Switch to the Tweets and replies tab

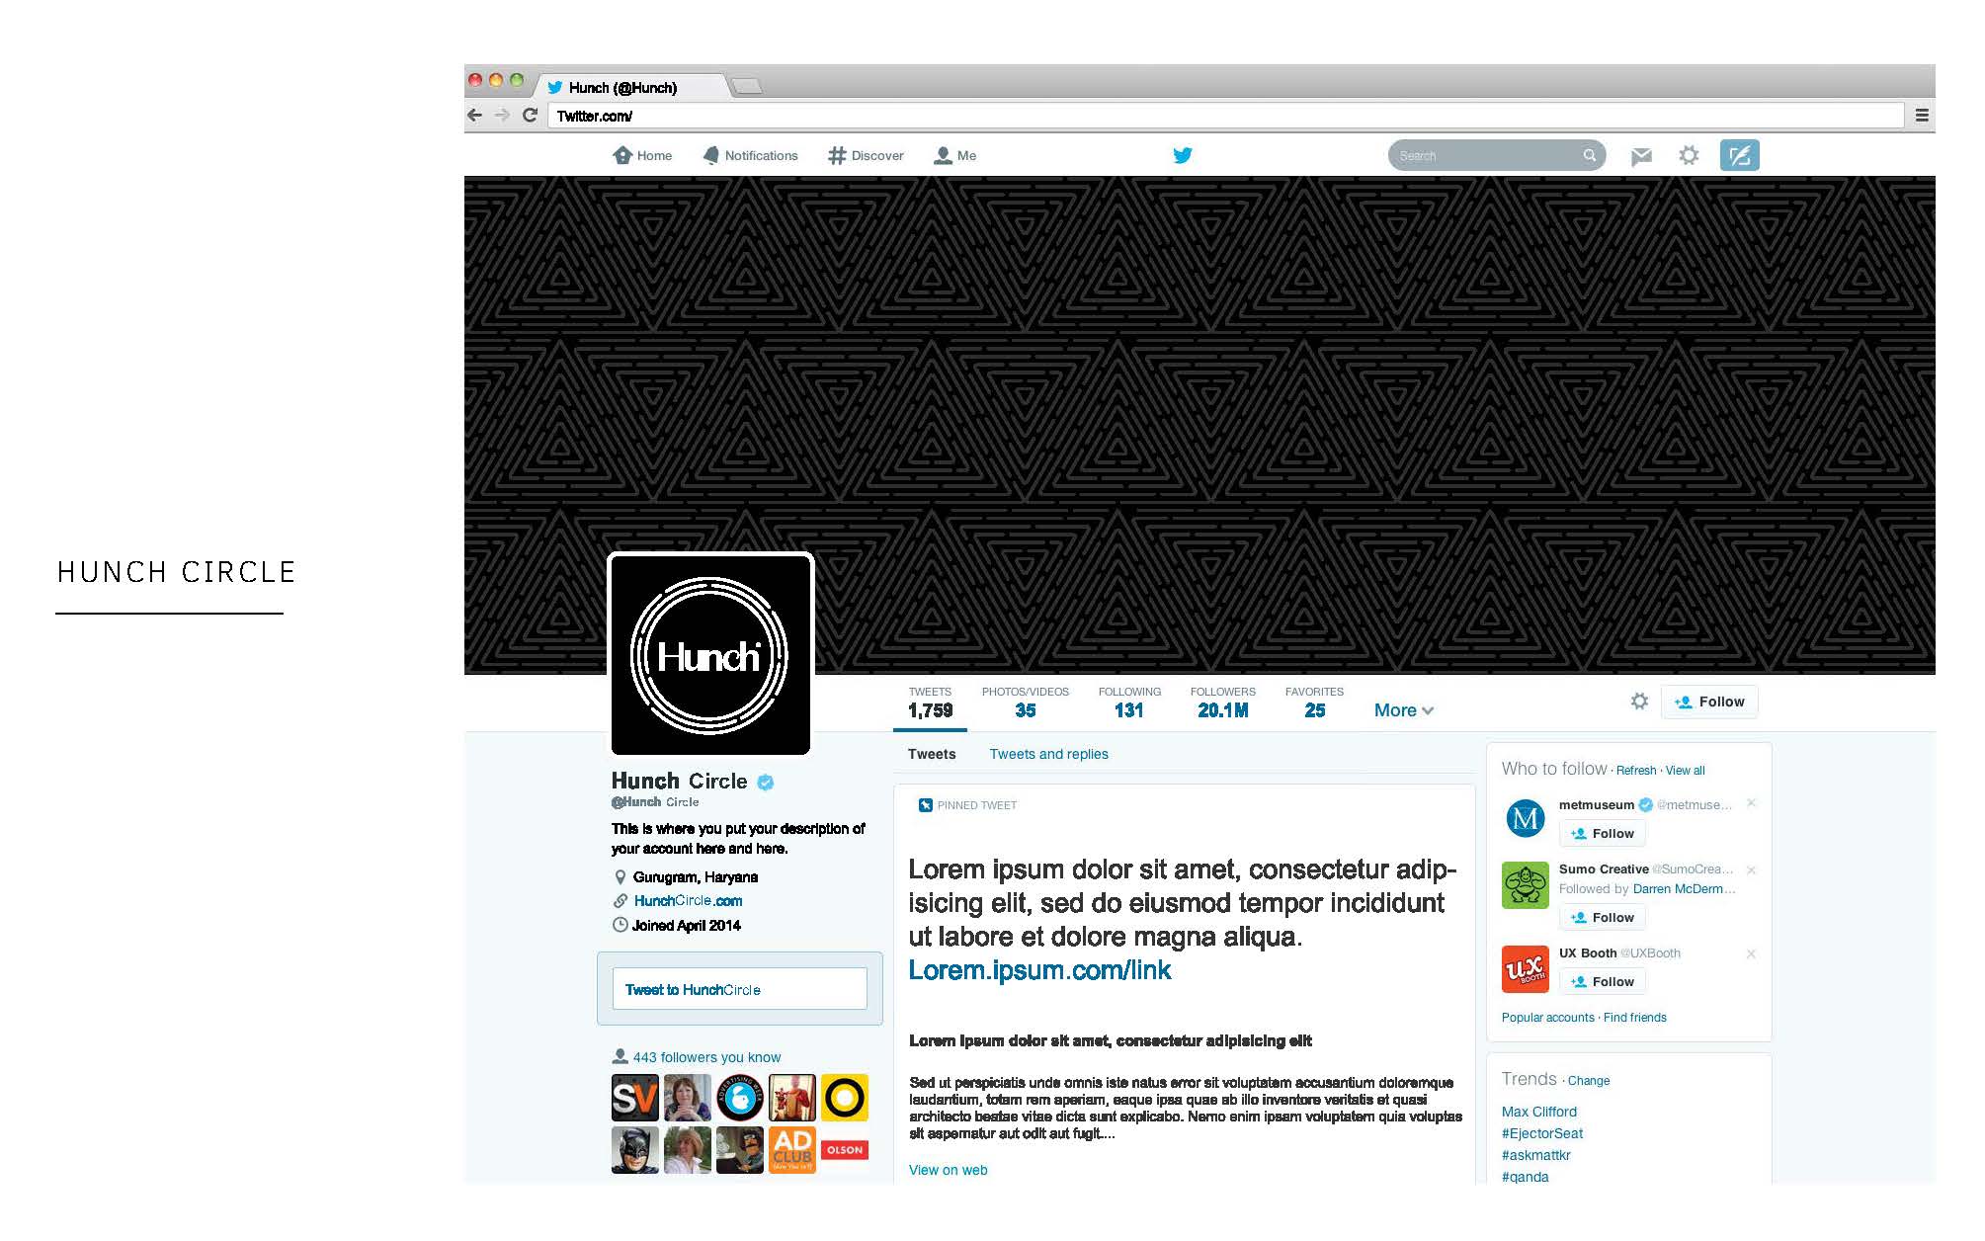click(1048, 754)
